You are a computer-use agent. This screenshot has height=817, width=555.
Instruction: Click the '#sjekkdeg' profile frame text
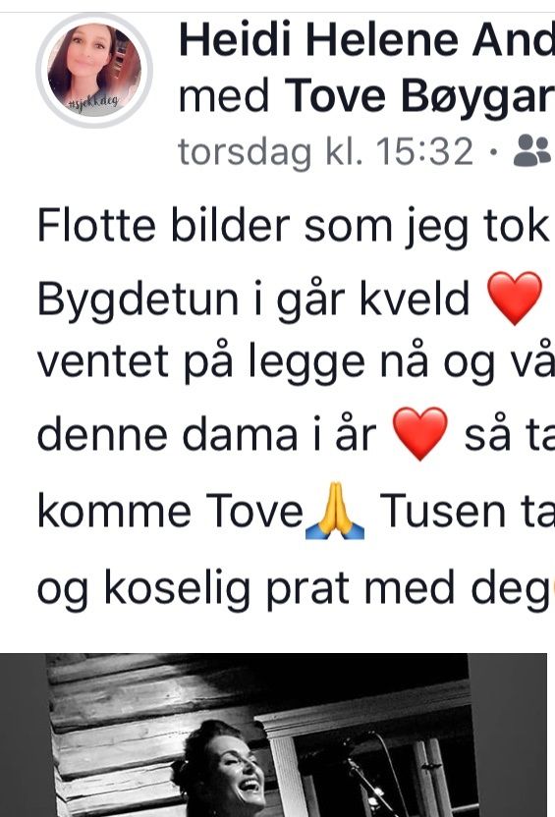tap(94, 102)
